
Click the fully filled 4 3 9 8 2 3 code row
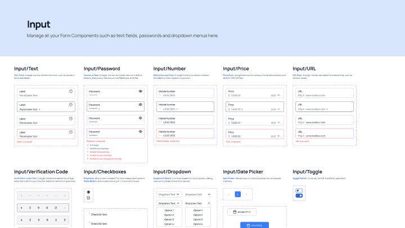(43, 220)
